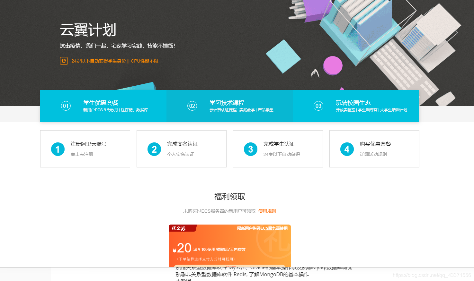Click step 4 circle for buying package

click(x=347, y=149)
